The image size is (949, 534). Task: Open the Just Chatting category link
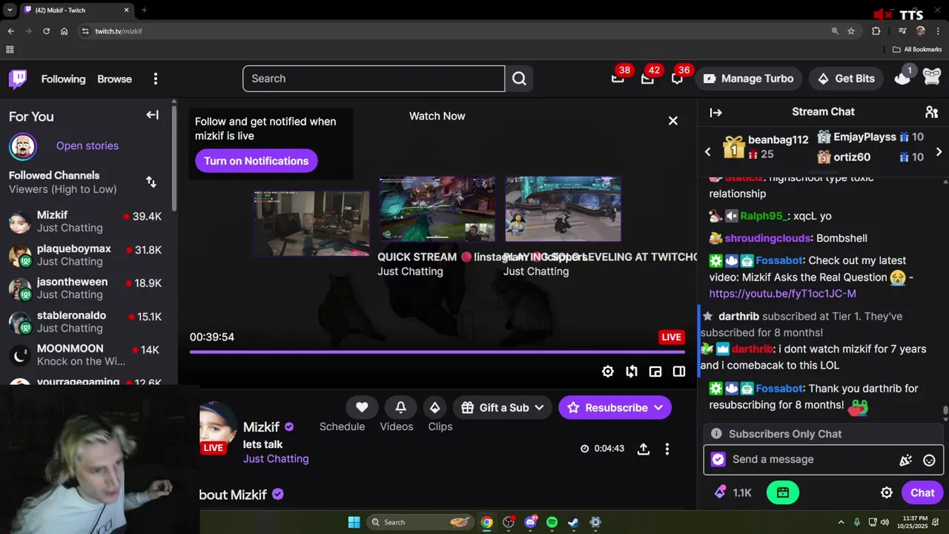click(x=276, y=458)
